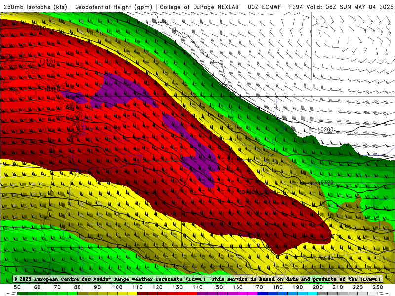Click the right arrow end of colorbar
395x296 pixels.
[x=383, y=294]
